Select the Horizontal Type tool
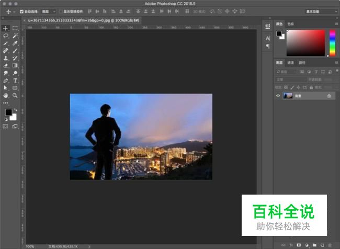This screenshot has width=340, height=249. 15,81
